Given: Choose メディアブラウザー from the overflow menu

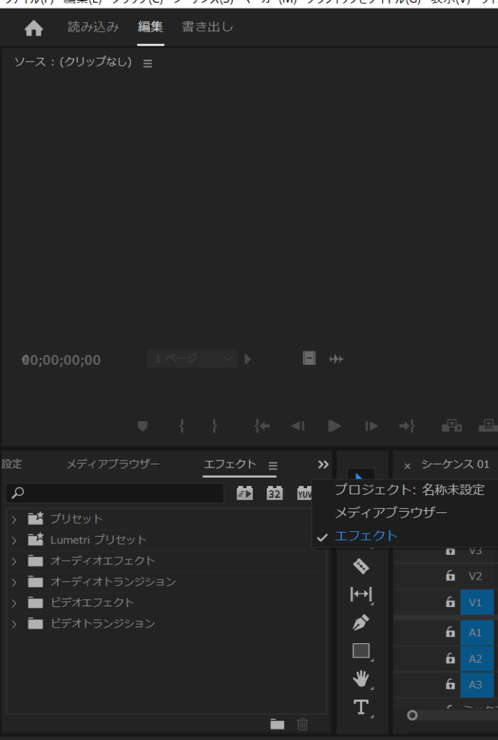Looking at the screenshot, I should pos(390,512).
